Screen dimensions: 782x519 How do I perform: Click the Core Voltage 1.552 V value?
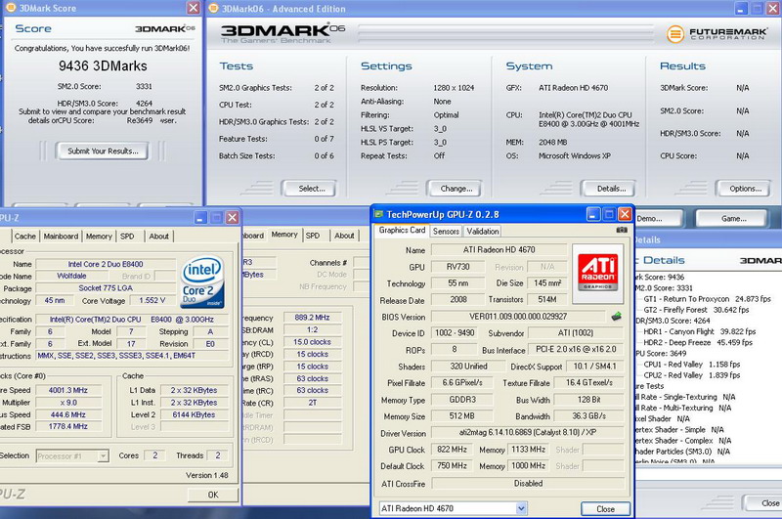click(152, 300)
